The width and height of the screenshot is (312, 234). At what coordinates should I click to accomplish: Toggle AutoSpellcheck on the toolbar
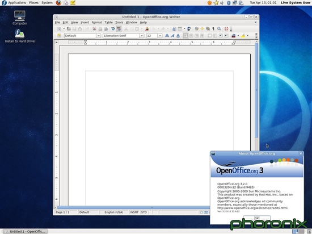[x=119, y=29]
